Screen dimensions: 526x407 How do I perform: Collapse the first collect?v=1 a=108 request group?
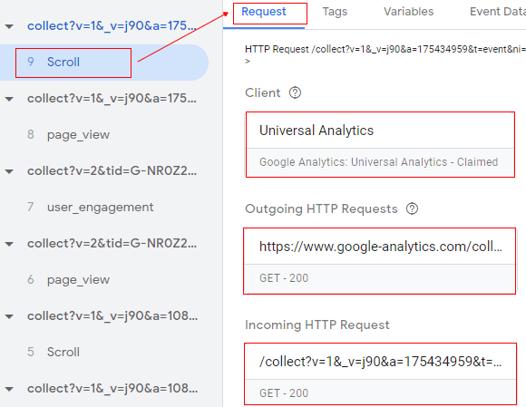9,316
